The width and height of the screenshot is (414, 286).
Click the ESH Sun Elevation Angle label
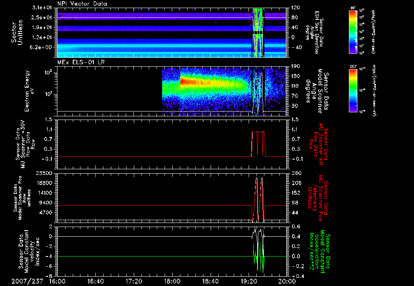pyautogui.click(x=315, y=32)
